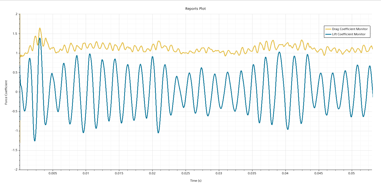Click the -1.5 tick label on y-axis
Image resolution: width=381 pixels, height=185 pixels.
click(15, 150)
